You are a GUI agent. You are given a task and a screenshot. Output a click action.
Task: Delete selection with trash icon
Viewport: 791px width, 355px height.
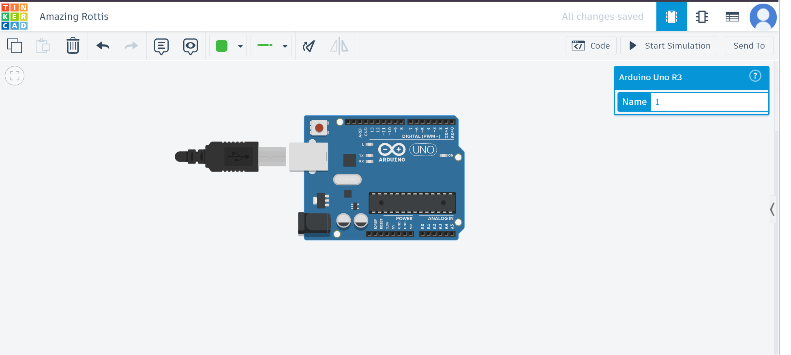73,45
